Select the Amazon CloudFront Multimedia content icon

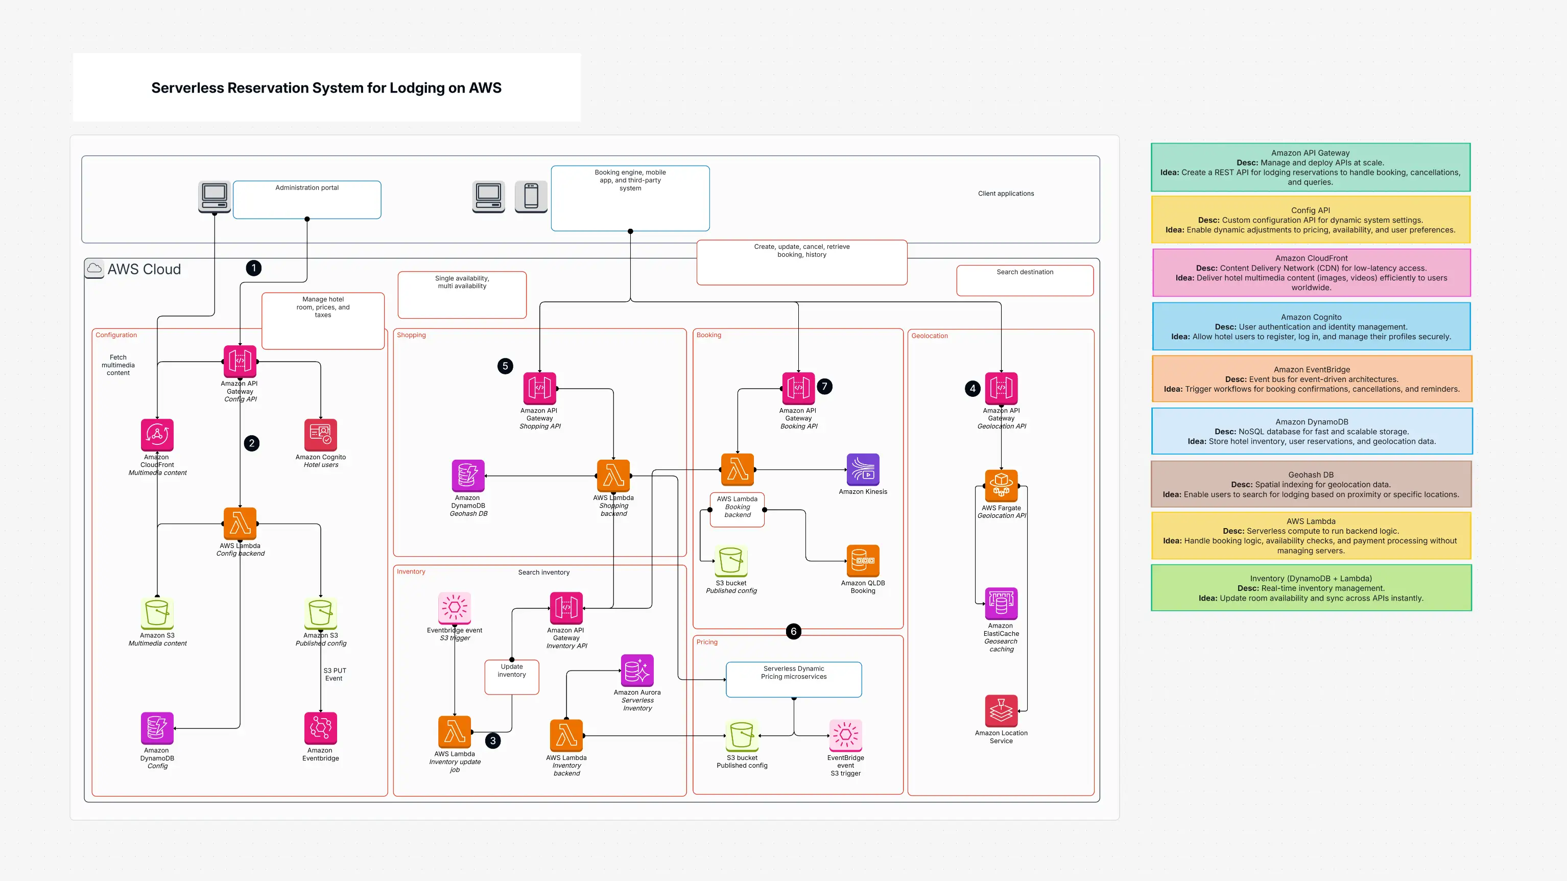[x=157, y=435]
